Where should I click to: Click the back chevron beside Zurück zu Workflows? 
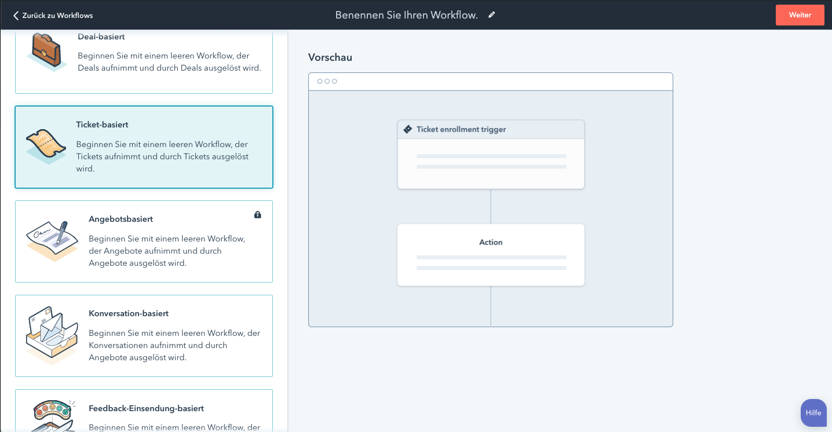16,15
